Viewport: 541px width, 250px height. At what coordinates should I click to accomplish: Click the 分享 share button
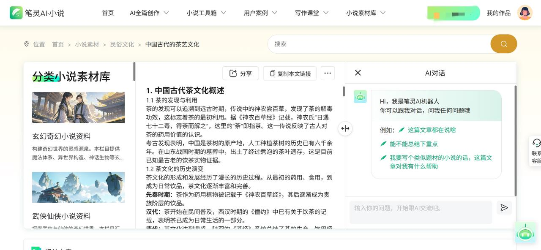[x=240, y=73]
